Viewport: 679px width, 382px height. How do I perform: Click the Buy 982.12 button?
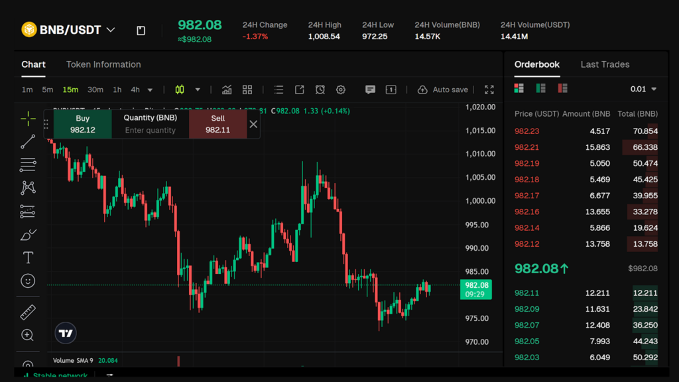82,123
